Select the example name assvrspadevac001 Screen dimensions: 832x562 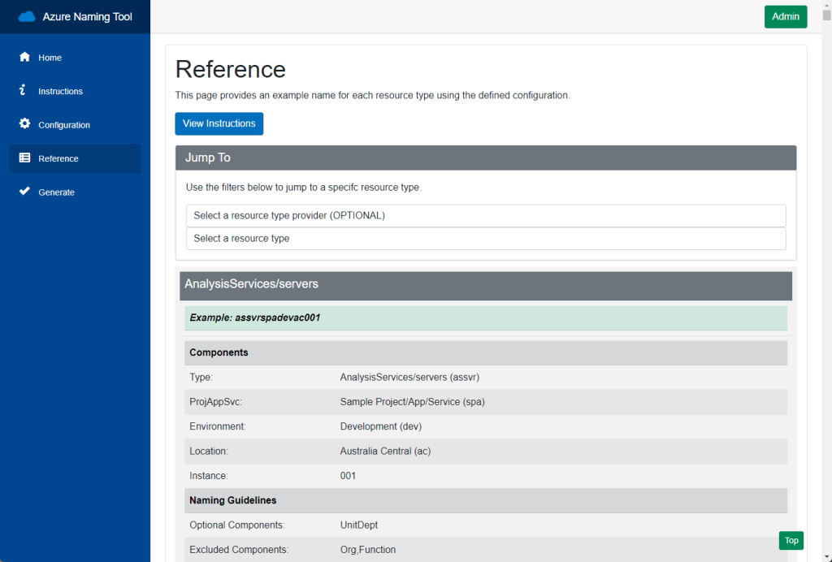tap(278, 318)
